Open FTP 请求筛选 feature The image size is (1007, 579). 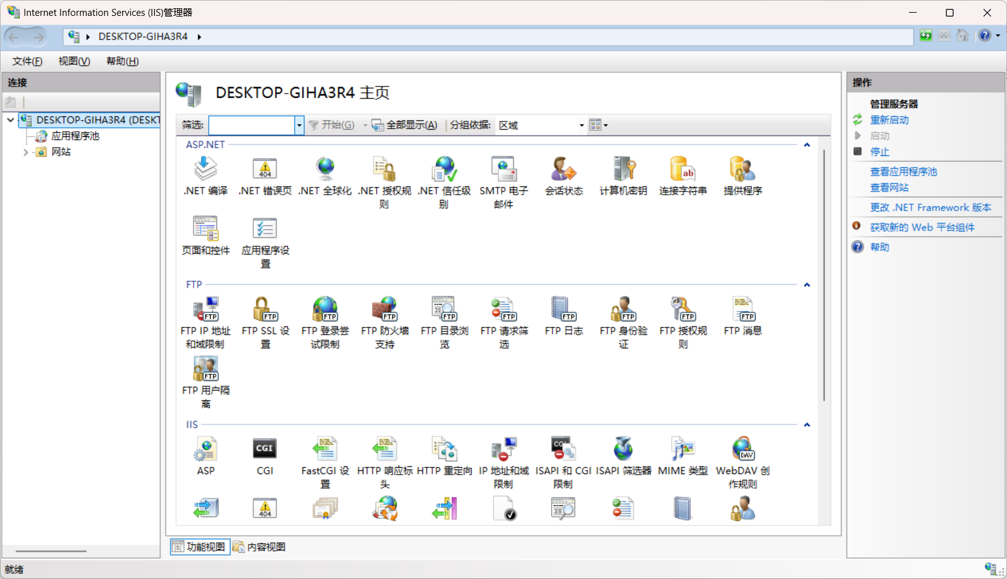tap(504, 323)
